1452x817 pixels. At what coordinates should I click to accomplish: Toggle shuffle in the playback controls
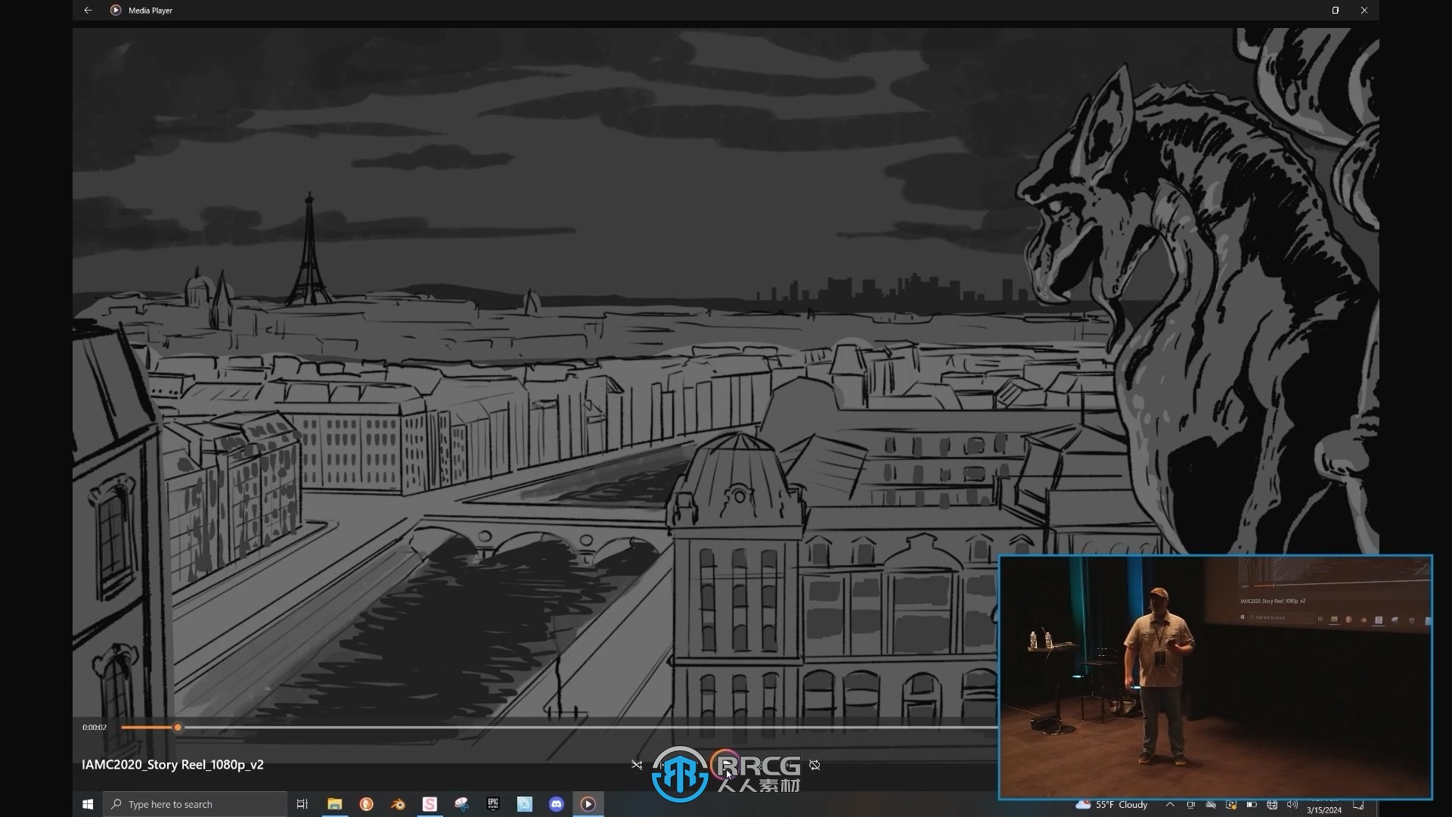pyautogui.click(x=637, y=765)
